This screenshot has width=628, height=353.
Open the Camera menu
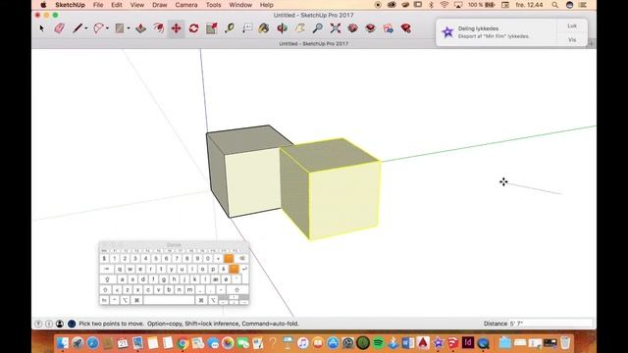(186, 5)
